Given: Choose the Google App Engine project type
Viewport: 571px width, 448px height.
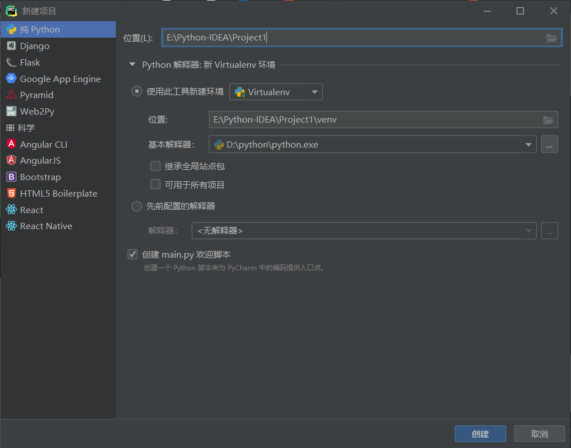Looking at the screenshot, I should [x=58, y=79].
